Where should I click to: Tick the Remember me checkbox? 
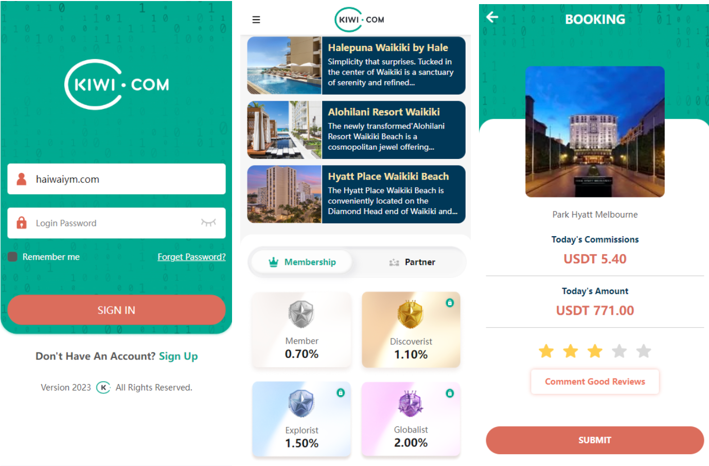click(12, 257)
